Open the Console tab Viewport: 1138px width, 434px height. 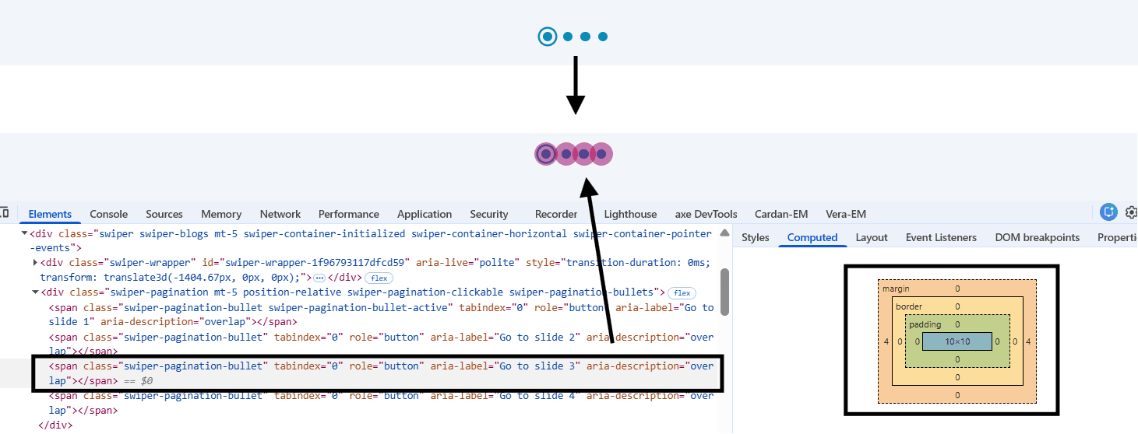click(108, 214)
